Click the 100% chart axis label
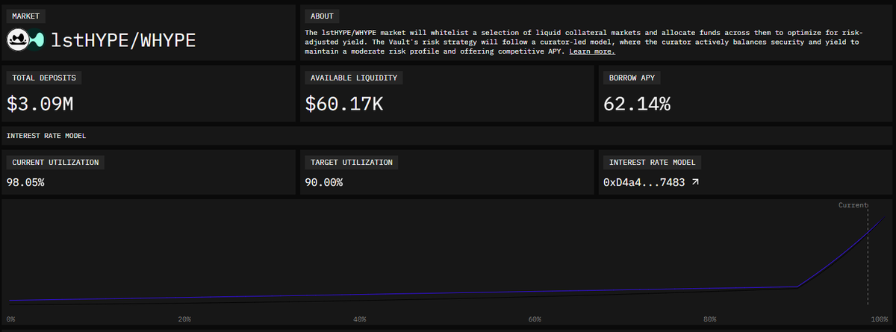896x332 pixels. click(880, 319)
